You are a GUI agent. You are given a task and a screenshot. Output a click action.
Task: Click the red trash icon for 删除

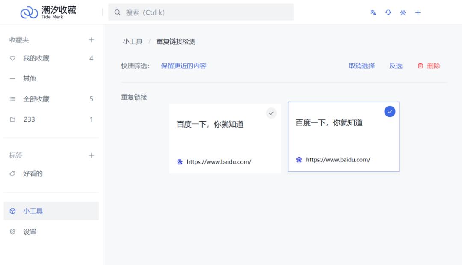(x=420, y=66)
